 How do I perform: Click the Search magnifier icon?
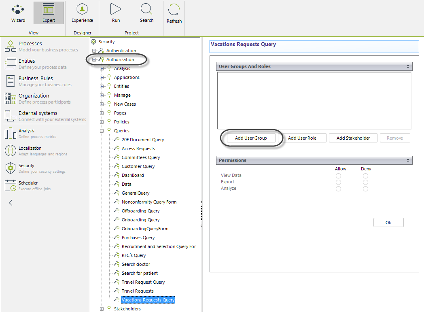tap(146, 13)
